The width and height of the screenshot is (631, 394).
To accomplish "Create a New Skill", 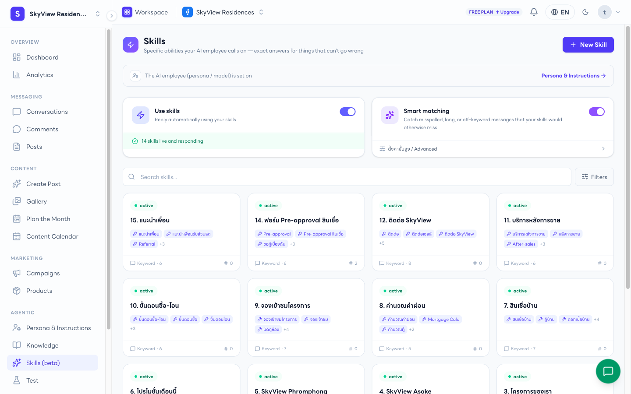I will tap(588, 45).
